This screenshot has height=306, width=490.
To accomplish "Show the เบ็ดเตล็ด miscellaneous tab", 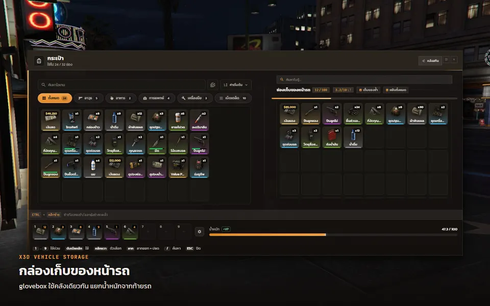I will coord(233,98).
